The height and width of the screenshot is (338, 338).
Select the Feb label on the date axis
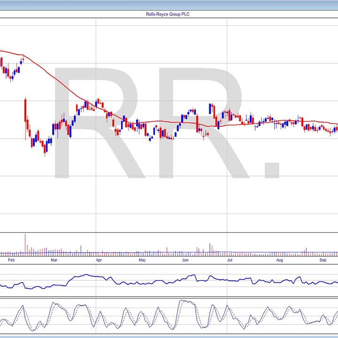(x=11, y=260)
